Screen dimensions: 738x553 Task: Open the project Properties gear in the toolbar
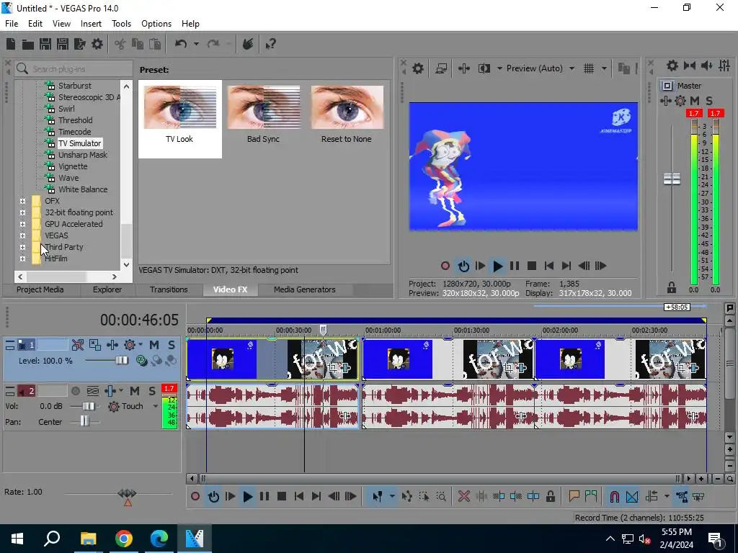point(97,44)
